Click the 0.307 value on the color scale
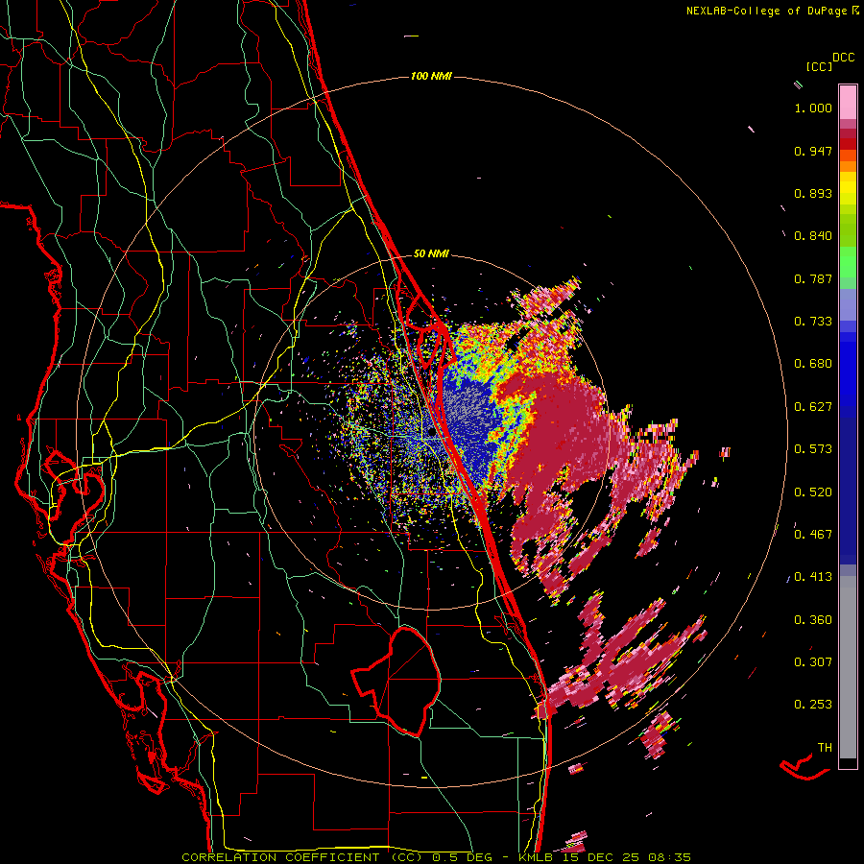The image size is (864, 864). pyautogui.click(x=813, y=661)
